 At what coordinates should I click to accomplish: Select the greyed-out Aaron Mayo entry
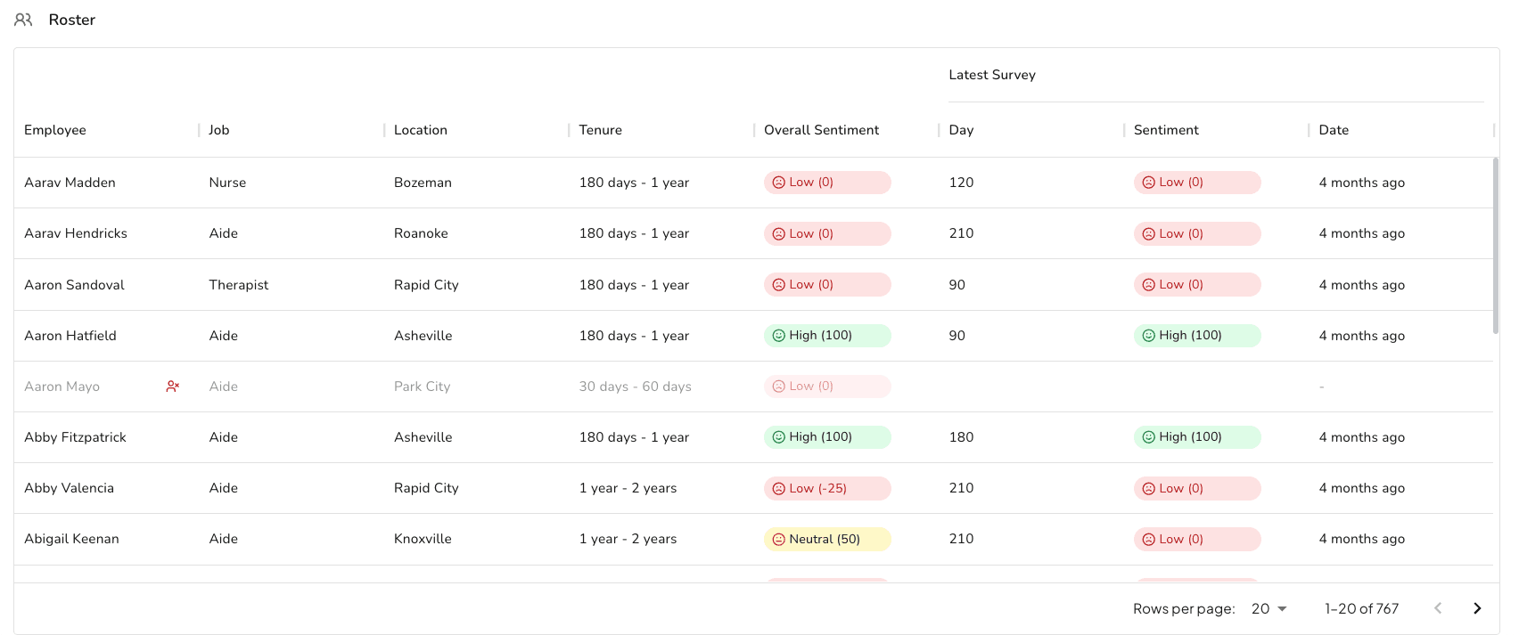(62, 387)
